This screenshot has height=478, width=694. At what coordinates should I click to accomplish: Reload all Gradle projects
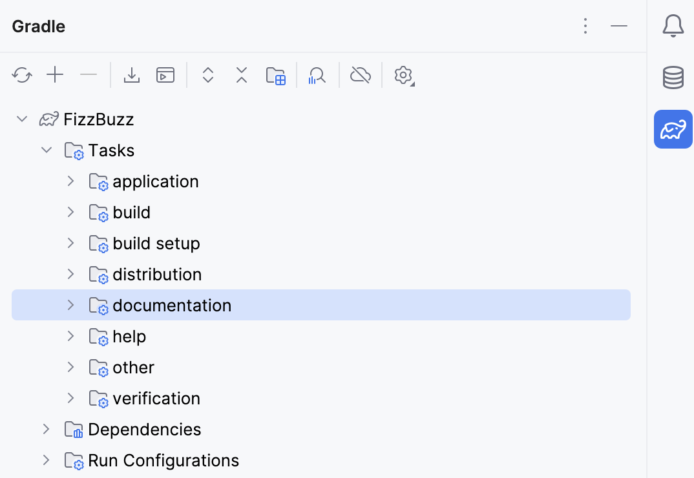coord(22,75)
